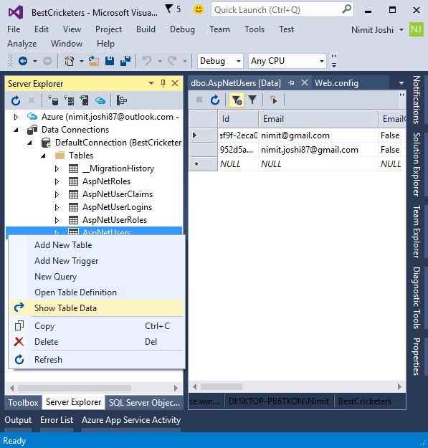Screen dimensions: 428x448
Task: Refresh the table data grid
Action: tap(215, 100)
